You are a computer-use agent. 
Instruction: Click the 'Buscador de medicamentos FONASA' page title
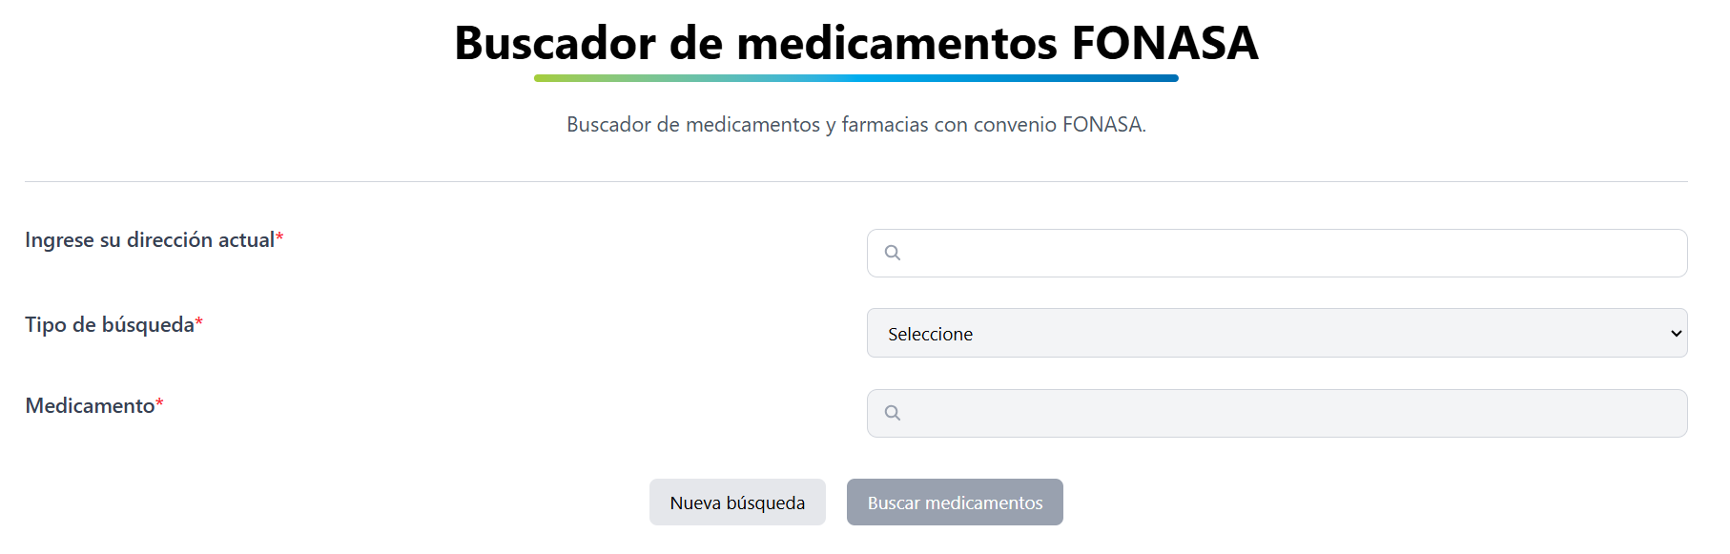coord(855,40)
